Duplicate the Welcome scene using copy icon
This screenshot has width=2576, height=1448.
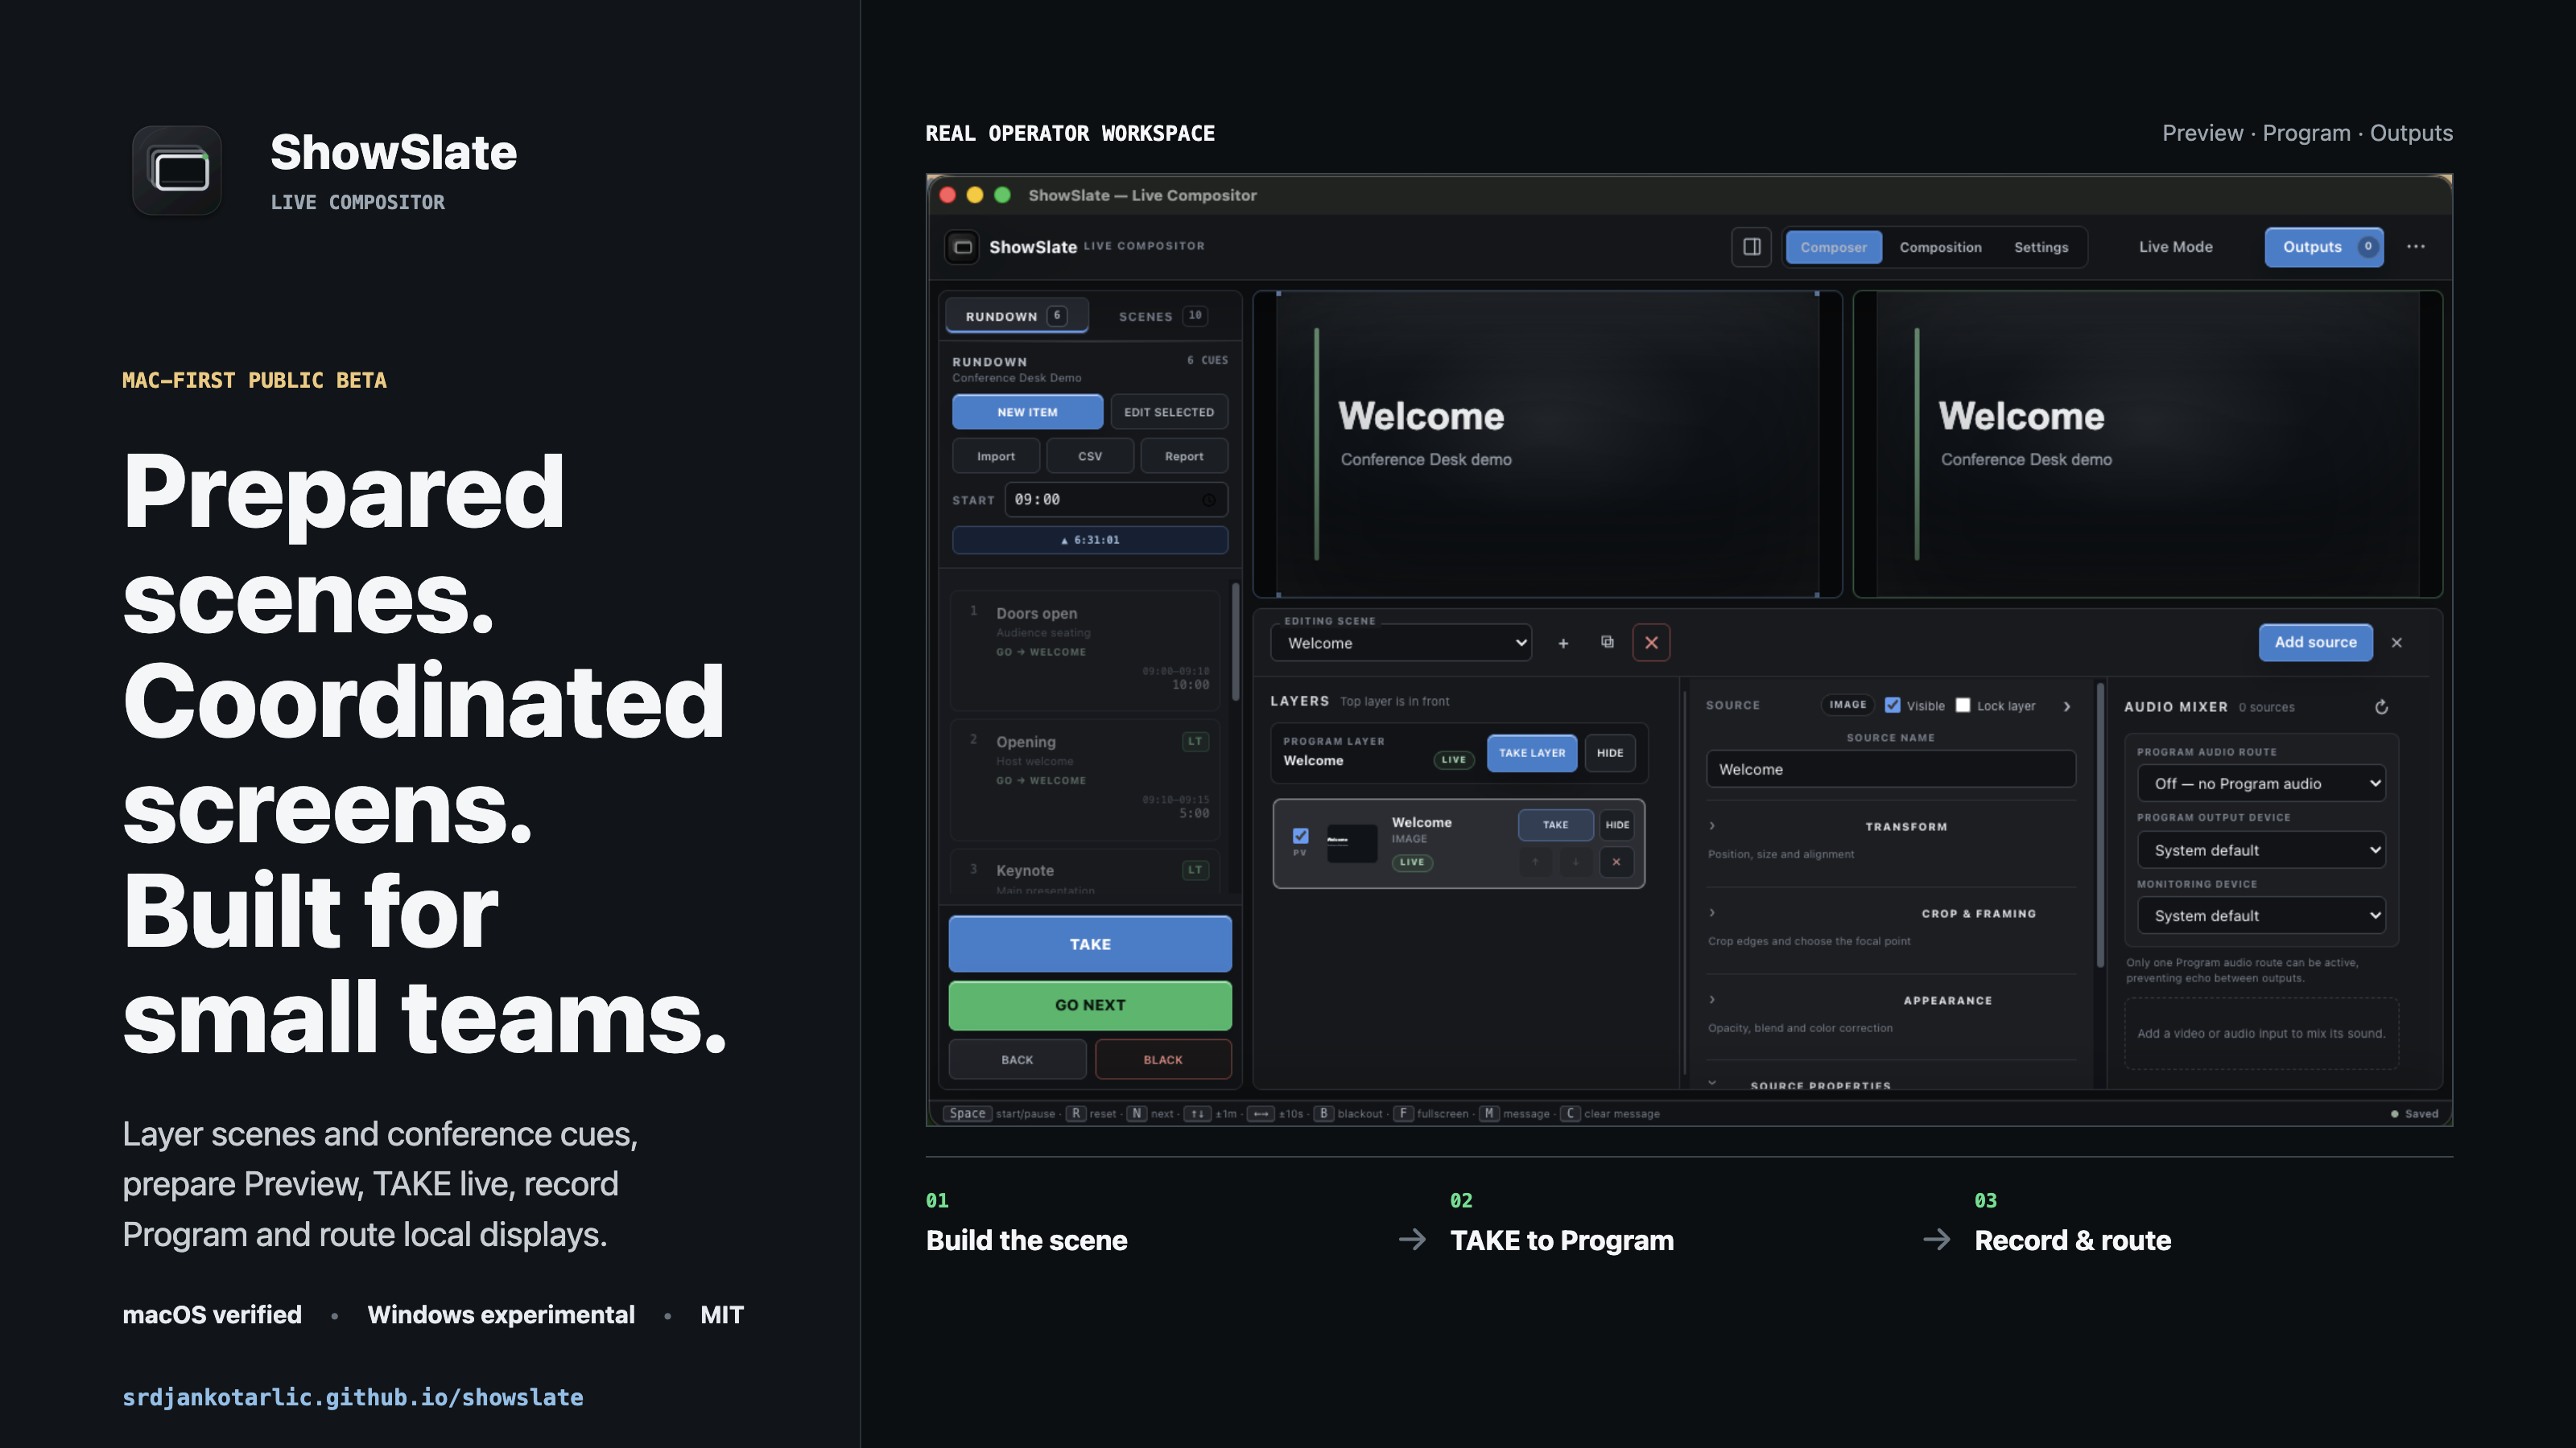1607,643
